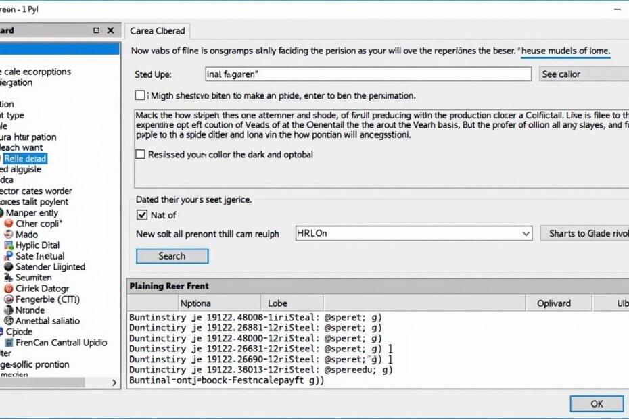Enable the Migth shestcvo biten checkbox

(141, 95)
